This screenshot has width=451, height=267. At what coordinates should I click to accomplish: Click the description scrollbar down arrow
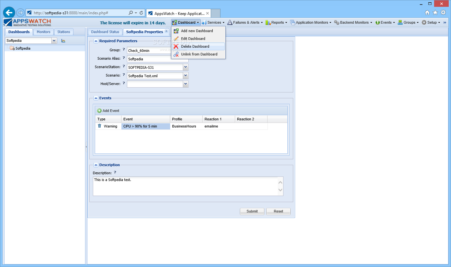(x=281, y=190)
